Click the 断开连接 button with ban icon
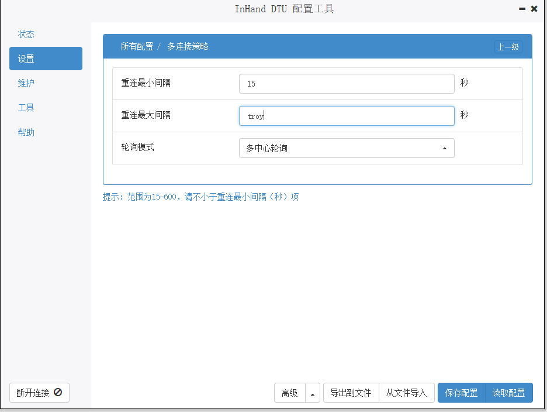 39,393
